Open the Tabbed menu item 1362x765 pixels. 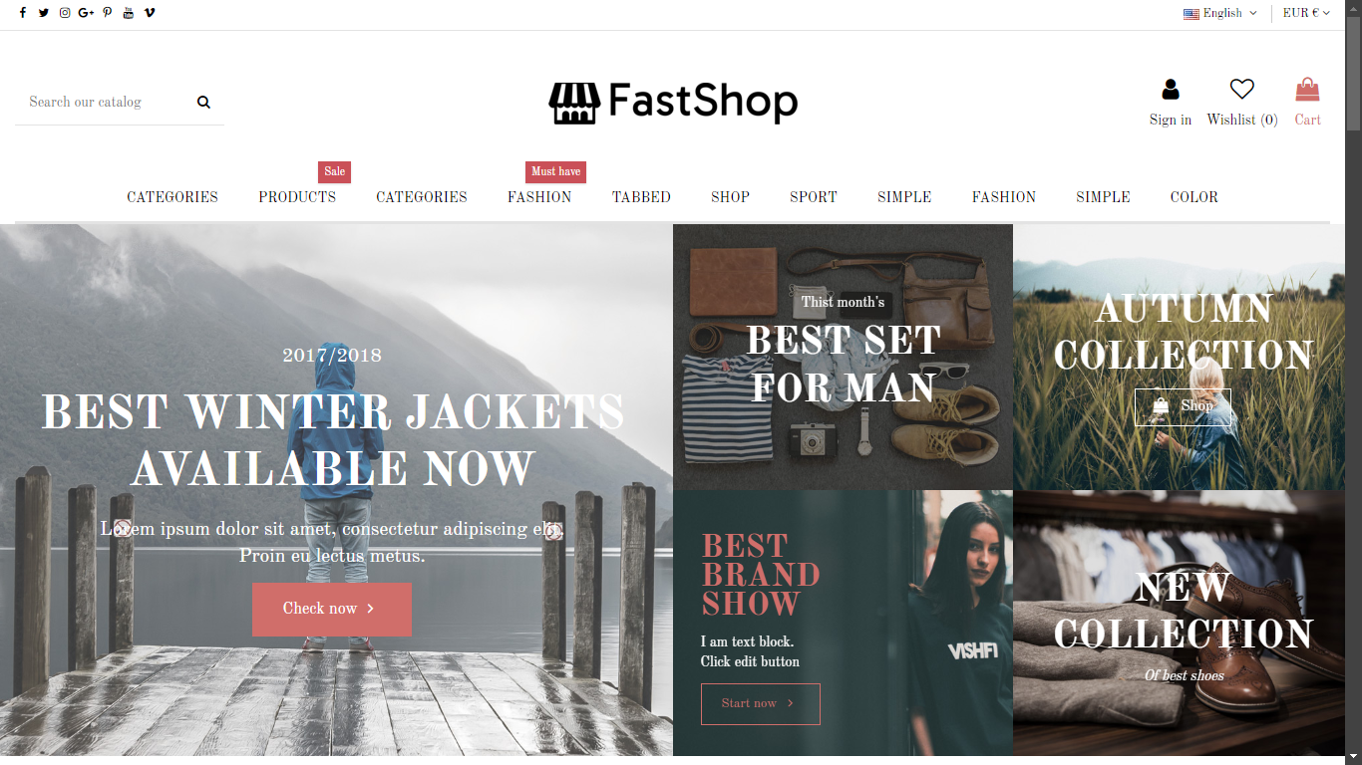click(x=641, y=197)
